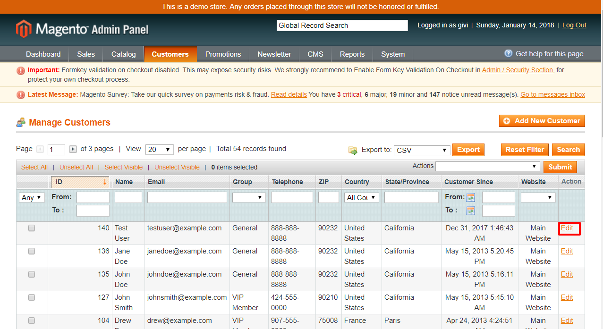Click the Telephone filter field

(292, 197)
